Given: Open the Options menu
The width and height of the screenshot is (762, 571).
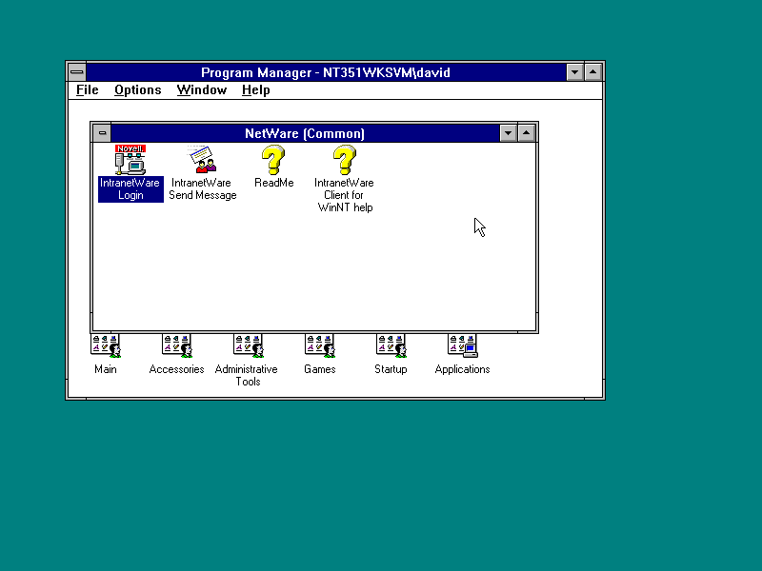Looking at the screenshot, I should coord(137,90).
